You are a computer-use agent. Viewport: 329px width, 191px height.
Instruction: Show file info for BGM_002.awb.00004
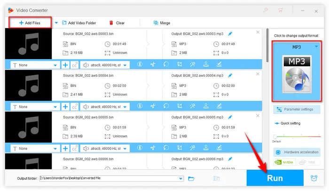140,106
